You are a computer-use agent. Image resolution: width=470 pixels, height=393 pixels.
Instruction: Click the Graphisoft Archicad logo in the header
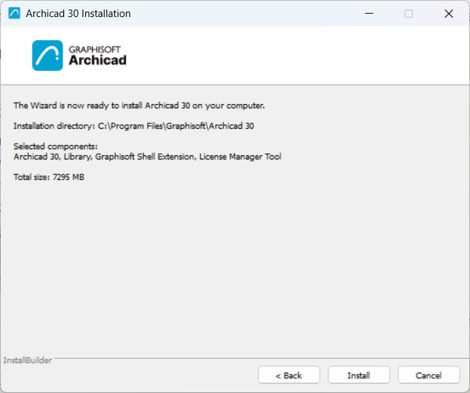tap(80, 55)
